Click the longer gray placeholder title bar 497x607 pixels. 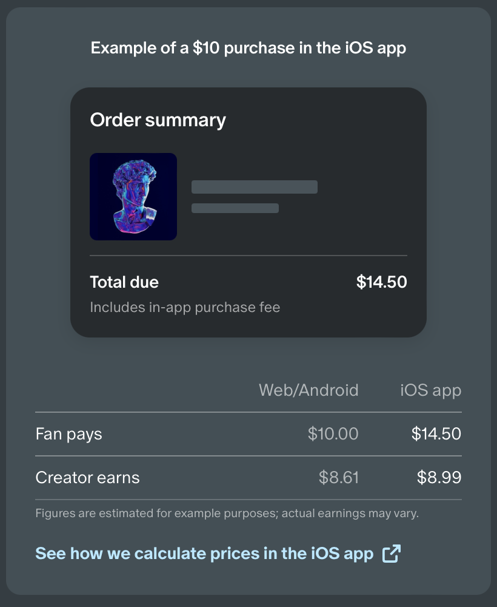[255, 187]
